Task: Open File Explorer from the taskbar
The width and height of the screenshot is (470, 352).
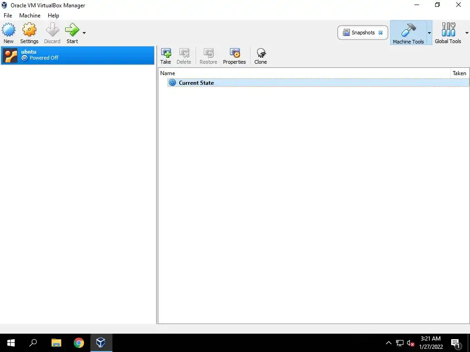Action: [x=56, y=343]
